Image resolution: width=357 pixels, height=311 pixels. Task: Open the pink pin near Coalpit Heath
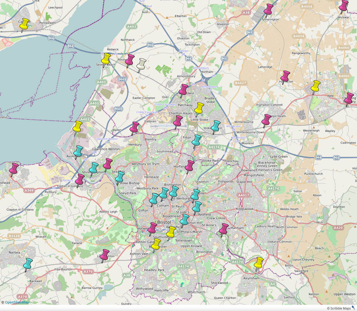[x=266, y=120]
